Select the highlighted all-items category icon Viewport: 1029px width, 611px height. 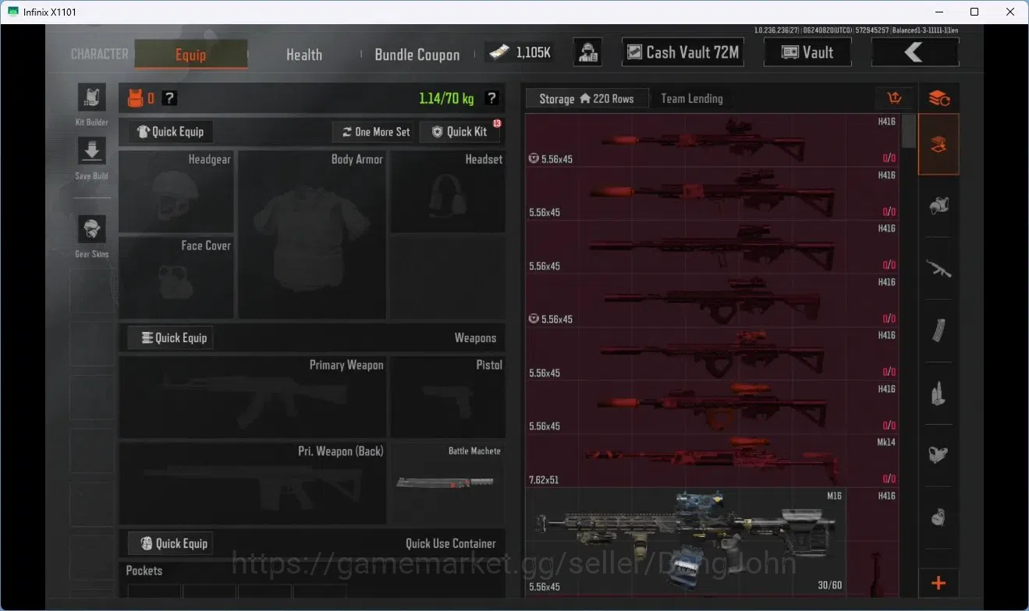pyautogui.click(x=939, y=144)
